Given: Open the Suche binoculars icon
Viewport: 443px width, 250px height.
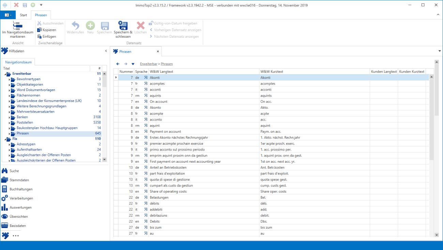Looking at the screenshot, I should (x=5, y=171).
